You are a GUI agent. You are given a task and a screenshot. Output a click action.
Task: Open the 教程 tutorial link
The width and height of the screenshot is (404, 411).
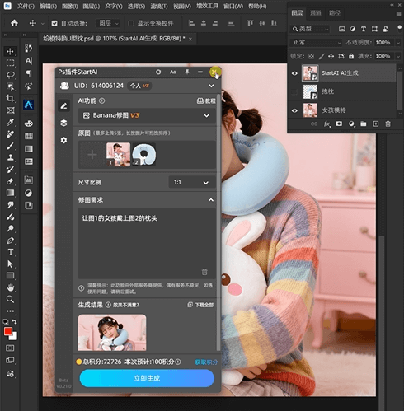pyautogui.click(x=206, y=101)
